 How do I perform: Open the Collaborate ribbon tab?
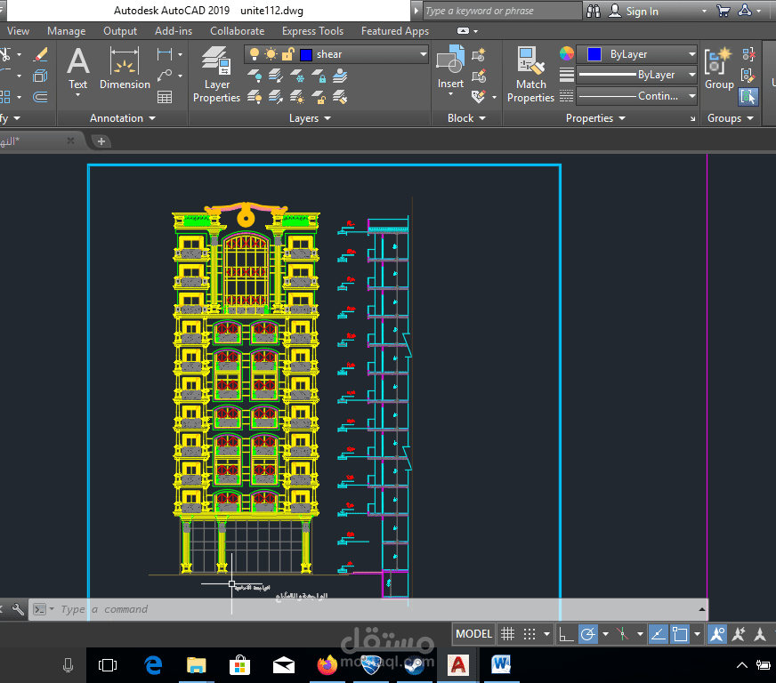pos(237,31)
